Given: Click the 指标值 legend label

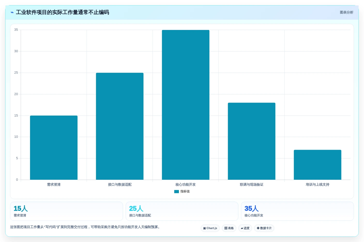Looking at the screenshot, I should (185, 192).
